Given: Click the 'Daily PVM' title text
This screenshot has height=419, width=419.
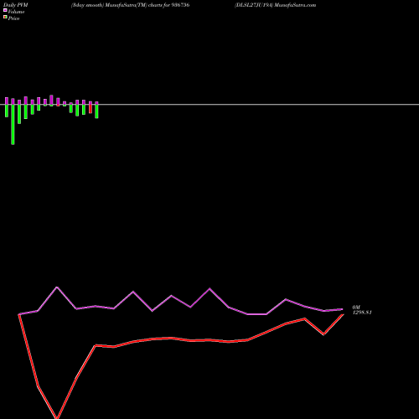Looking at the screenshot, I should (16, 5).
